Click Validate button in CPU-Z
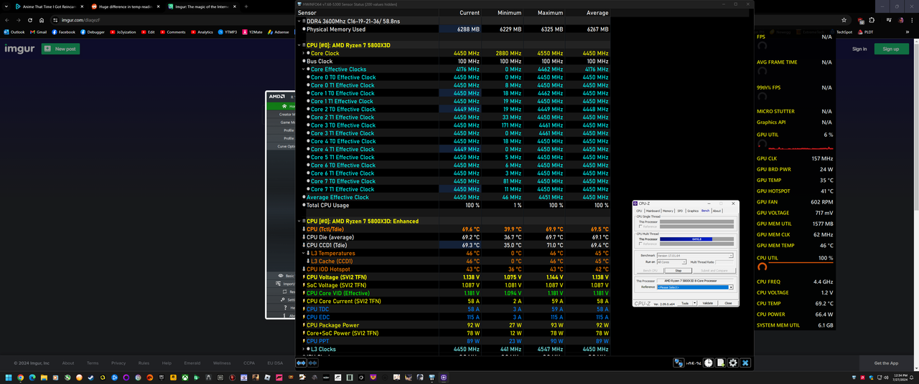The image size is (919, 384). pyautogui.click(x=707, y=303)
